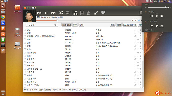
Task: Select the 专辑 results tab
Action: [x=81, y=25]
